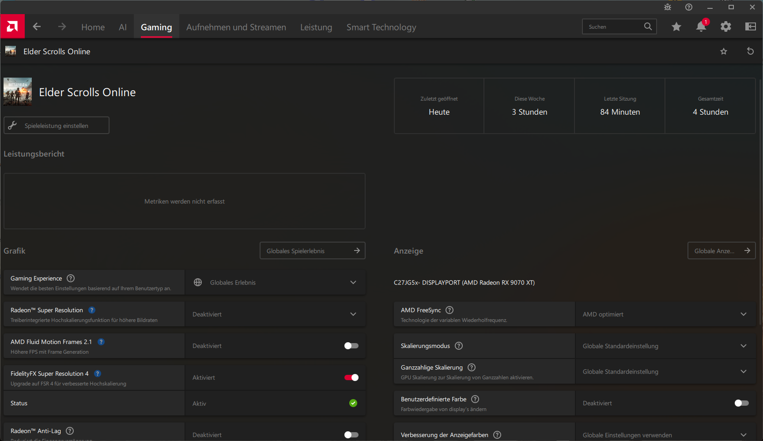This screenshot has width=763, height=441.
Task: Open the bug report icon
Action: click(668, 7)
